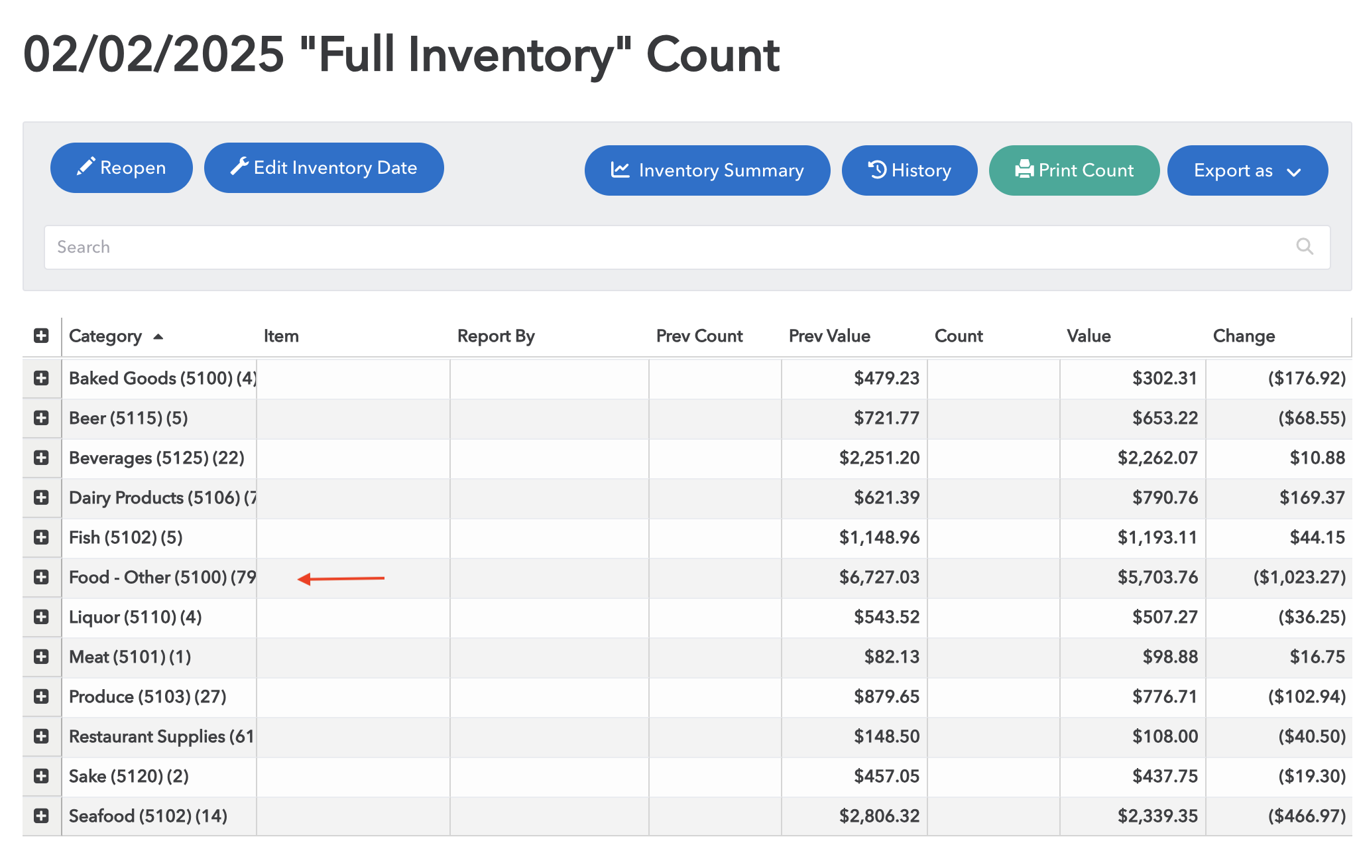Open count History

910,170
